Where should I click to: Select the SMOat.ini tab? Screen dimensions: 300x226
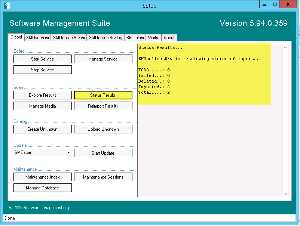135,38
